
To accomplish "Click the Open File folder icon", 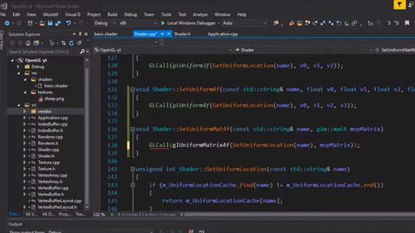I will coord(42,23).
